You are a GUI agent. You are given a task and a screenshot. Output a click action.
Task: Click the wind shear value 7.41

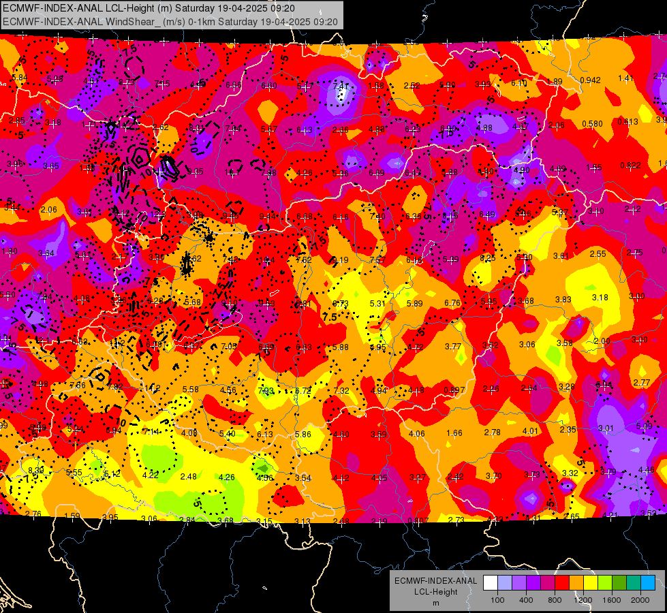coord(341,86)
